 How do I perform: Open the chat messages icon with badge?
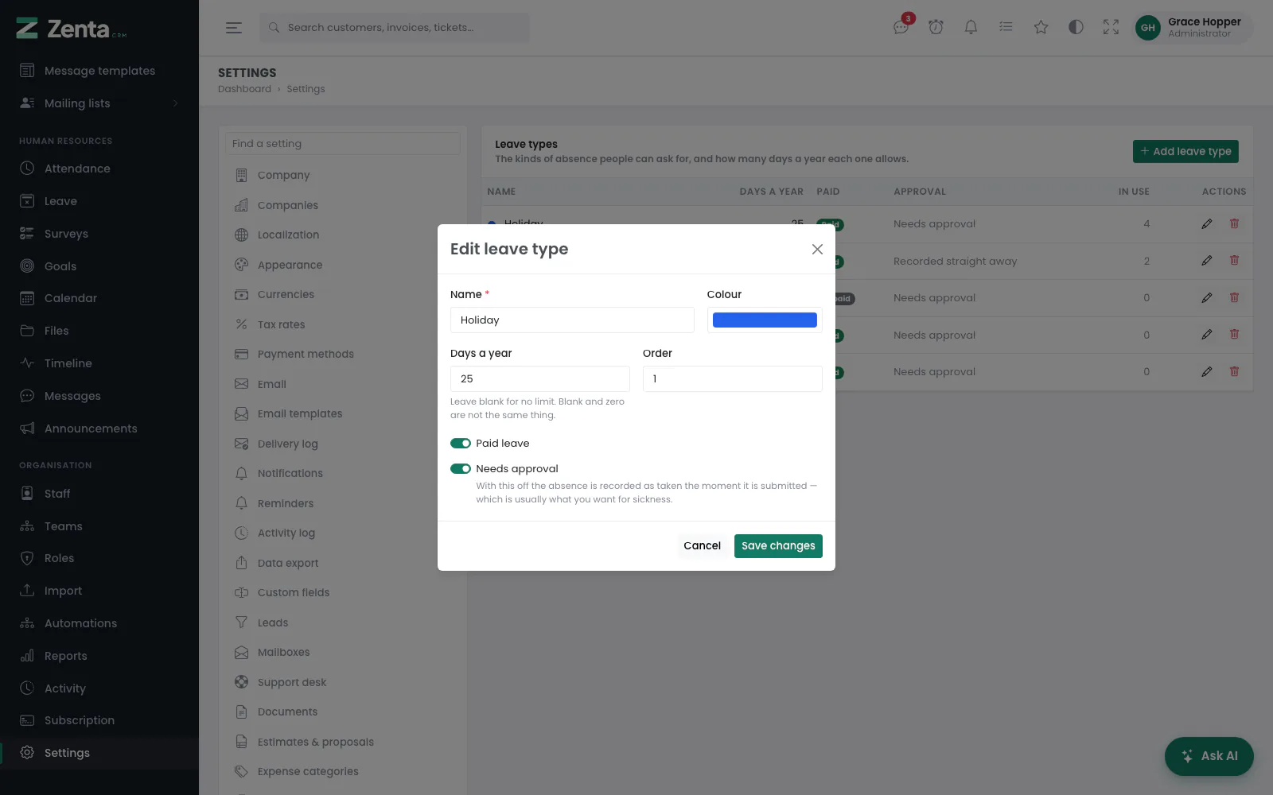point(901,27)
